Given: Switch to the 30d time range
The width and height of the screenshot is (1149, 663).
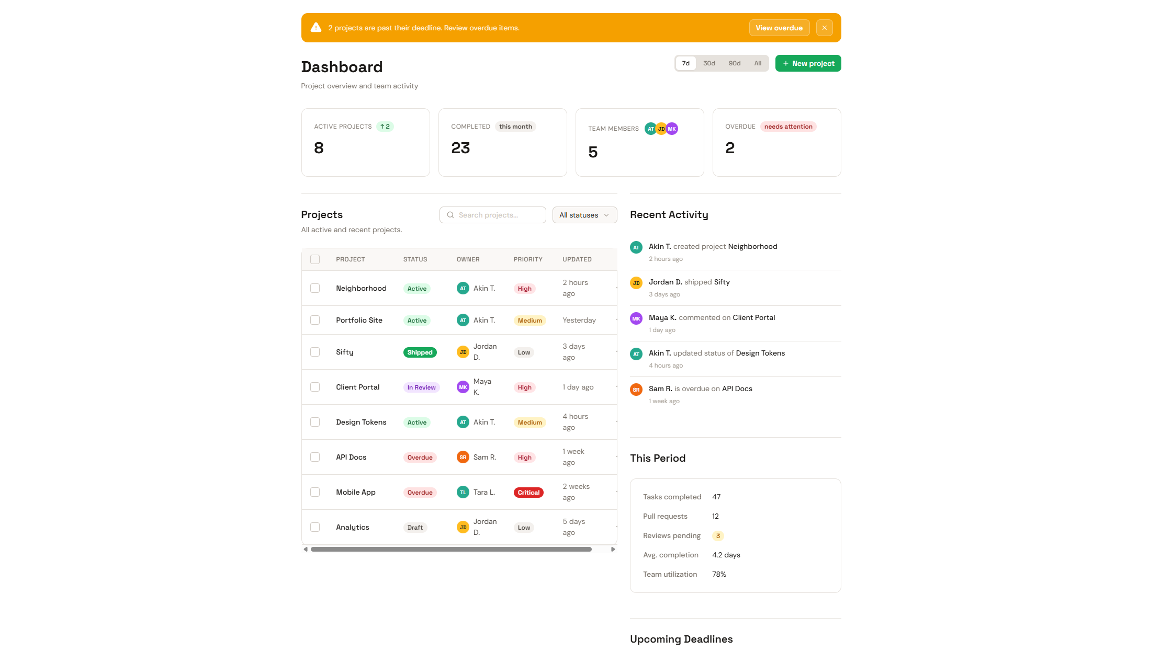Looking at the screenshot, I should tap(709, 63).
